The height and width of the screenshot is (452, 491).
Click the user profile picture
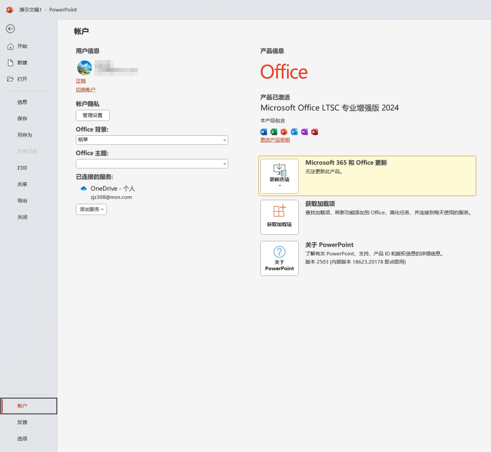coord(84,68)
